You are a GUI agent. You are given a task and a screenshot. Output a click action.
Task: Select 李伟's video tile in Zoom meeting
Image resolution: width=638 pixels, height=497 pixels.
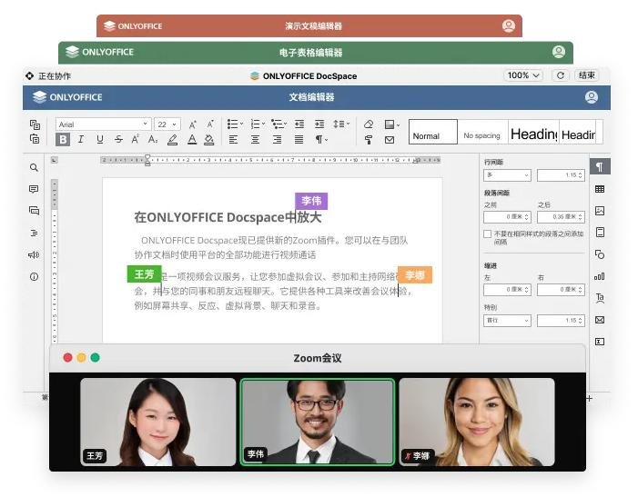(318, 422)
